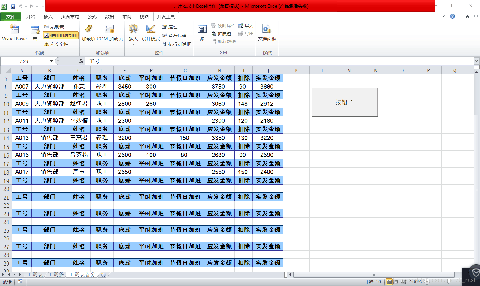This screenshot has height=286, width=480.
Task: Zoom out with minus button
Action: pos(427,282)
